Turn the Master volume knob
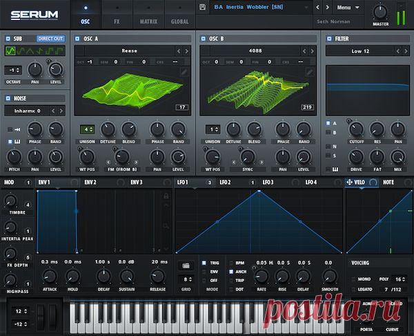Screen dimensions: 414x336 380,12
